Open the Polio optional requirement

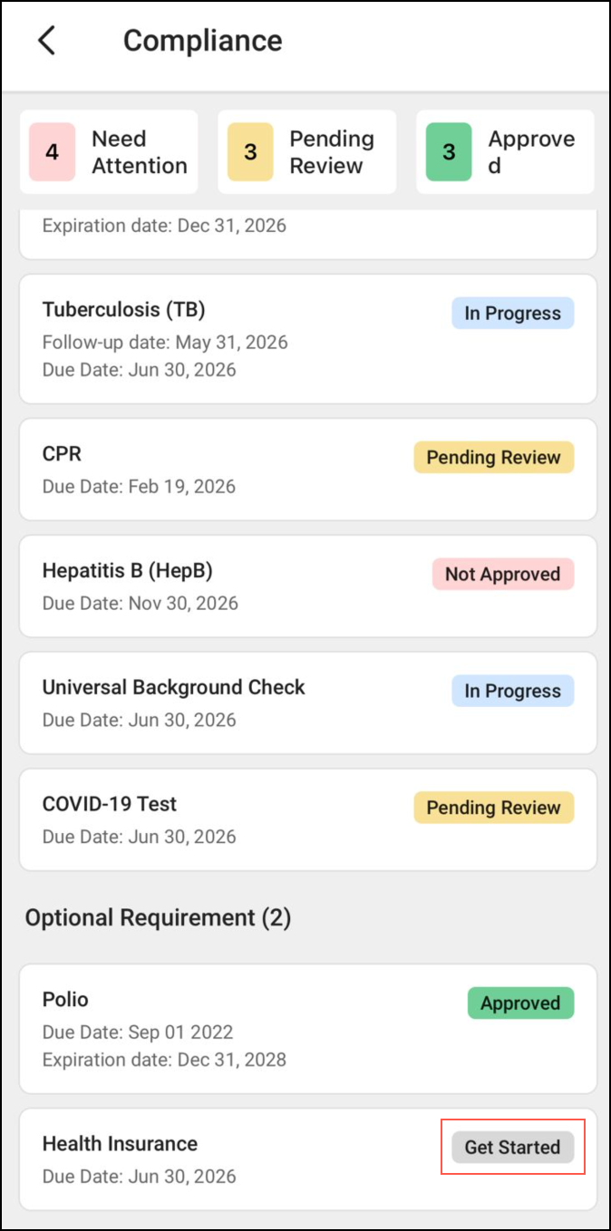point(227,1029)
